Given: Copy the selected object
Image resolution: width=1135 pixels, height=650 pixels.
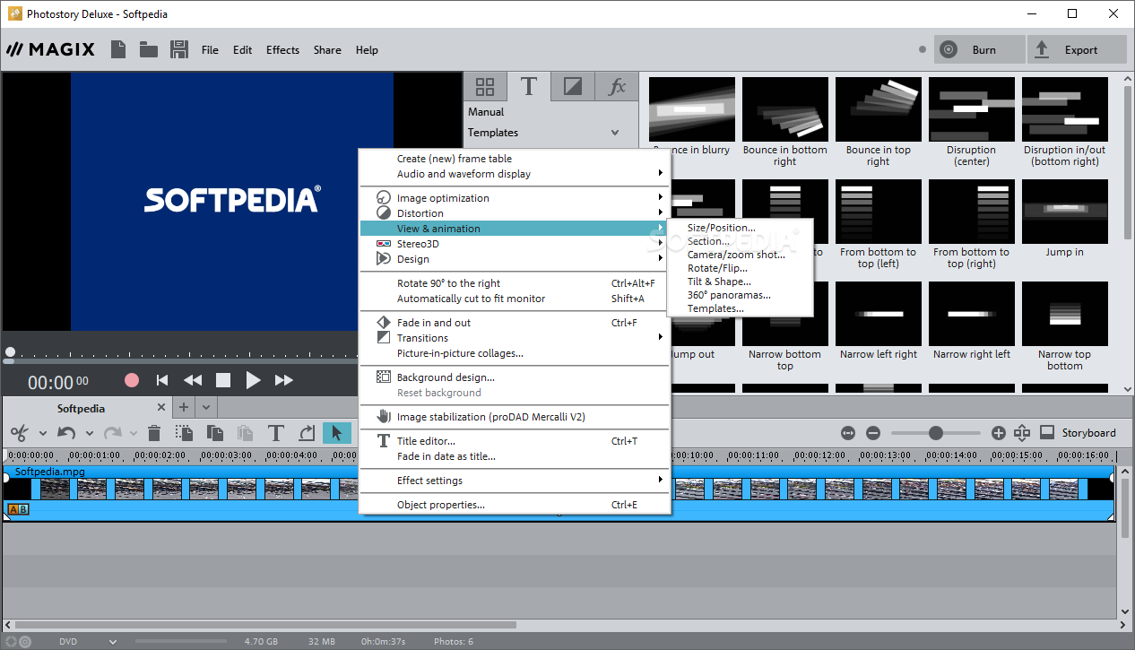Looking at the screenshot, I should pyautogui.click(x=215, y=433).
